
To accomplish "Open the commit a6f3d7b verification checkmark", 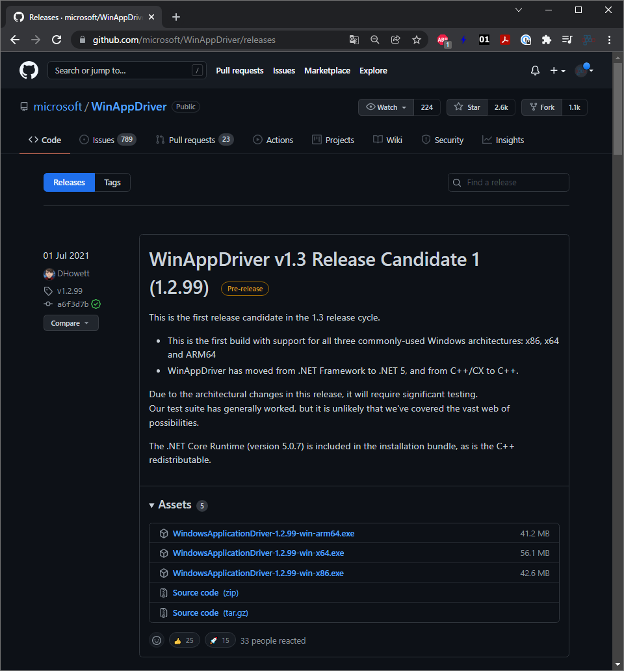I will click(96, 304).
